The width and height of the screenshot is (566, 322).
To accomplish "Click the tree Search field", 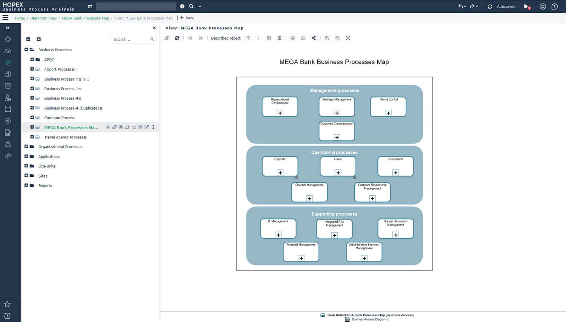I will [134, 39].
